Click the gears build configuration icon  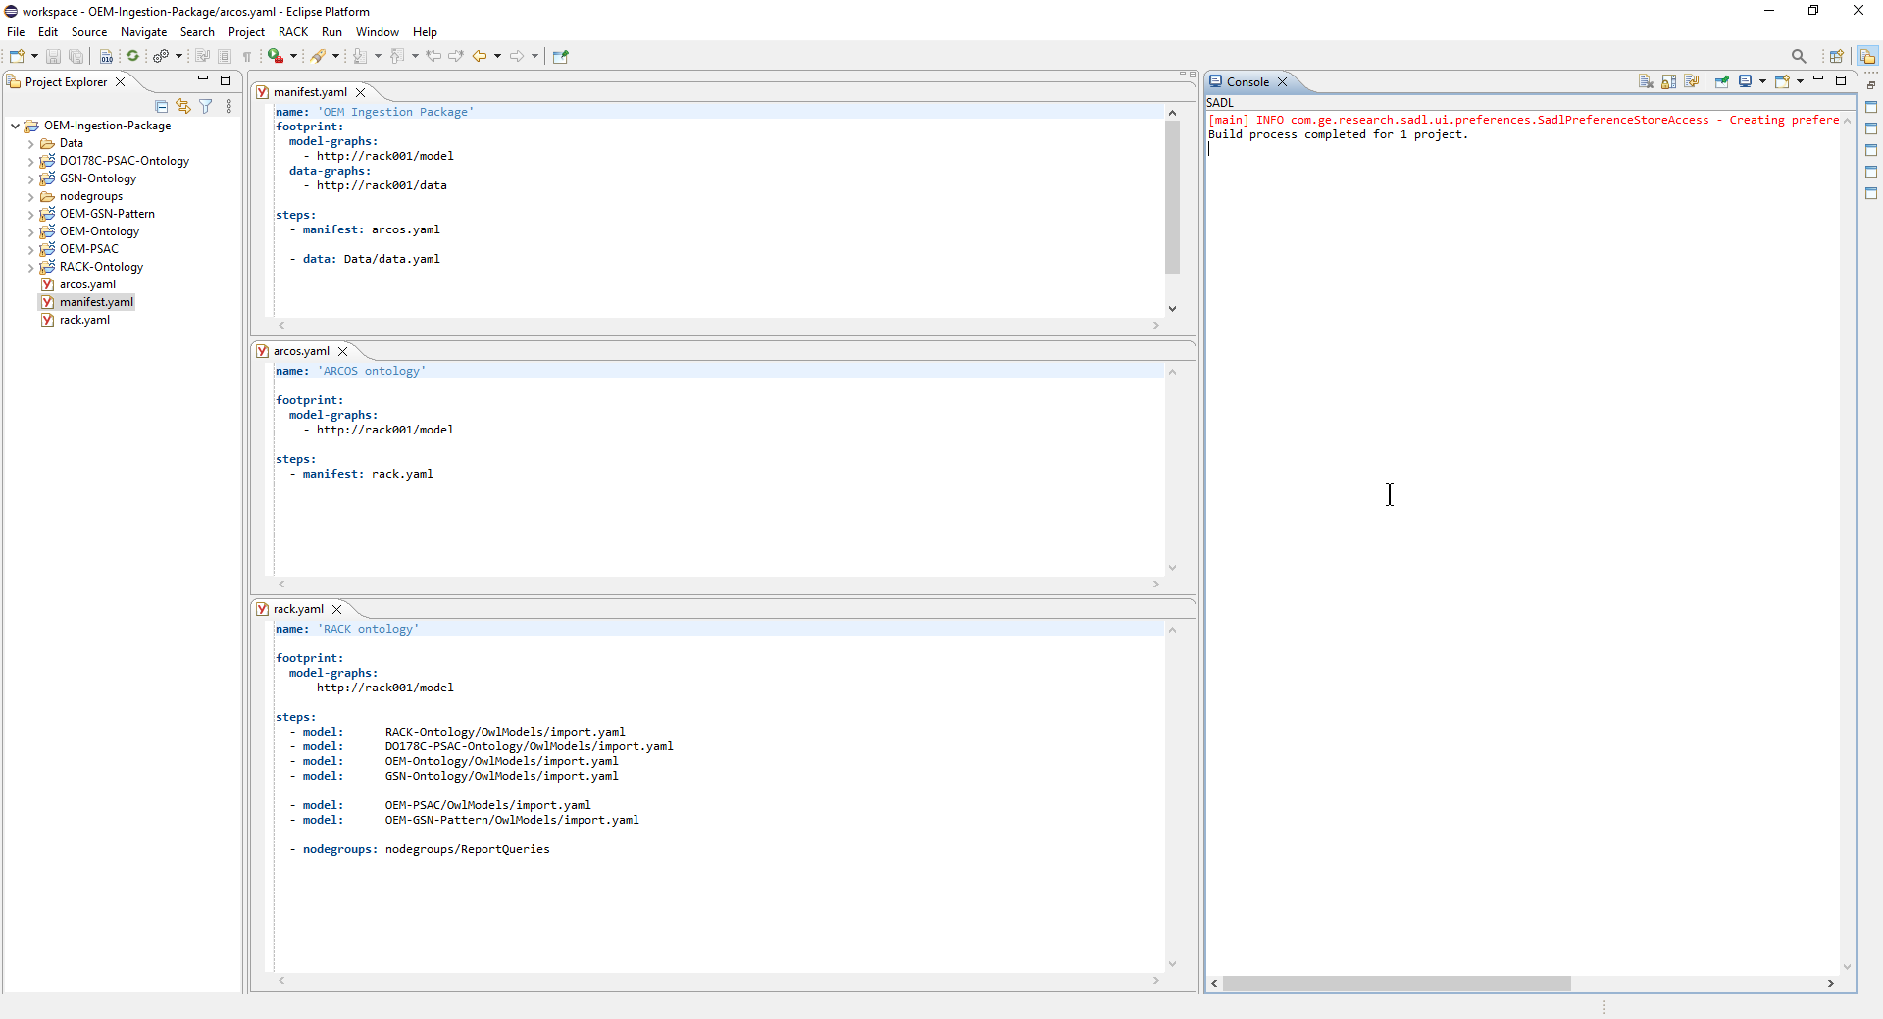[161, 56]
